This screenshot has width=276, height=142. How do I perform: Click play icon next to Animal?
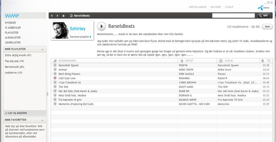[55, 69]
